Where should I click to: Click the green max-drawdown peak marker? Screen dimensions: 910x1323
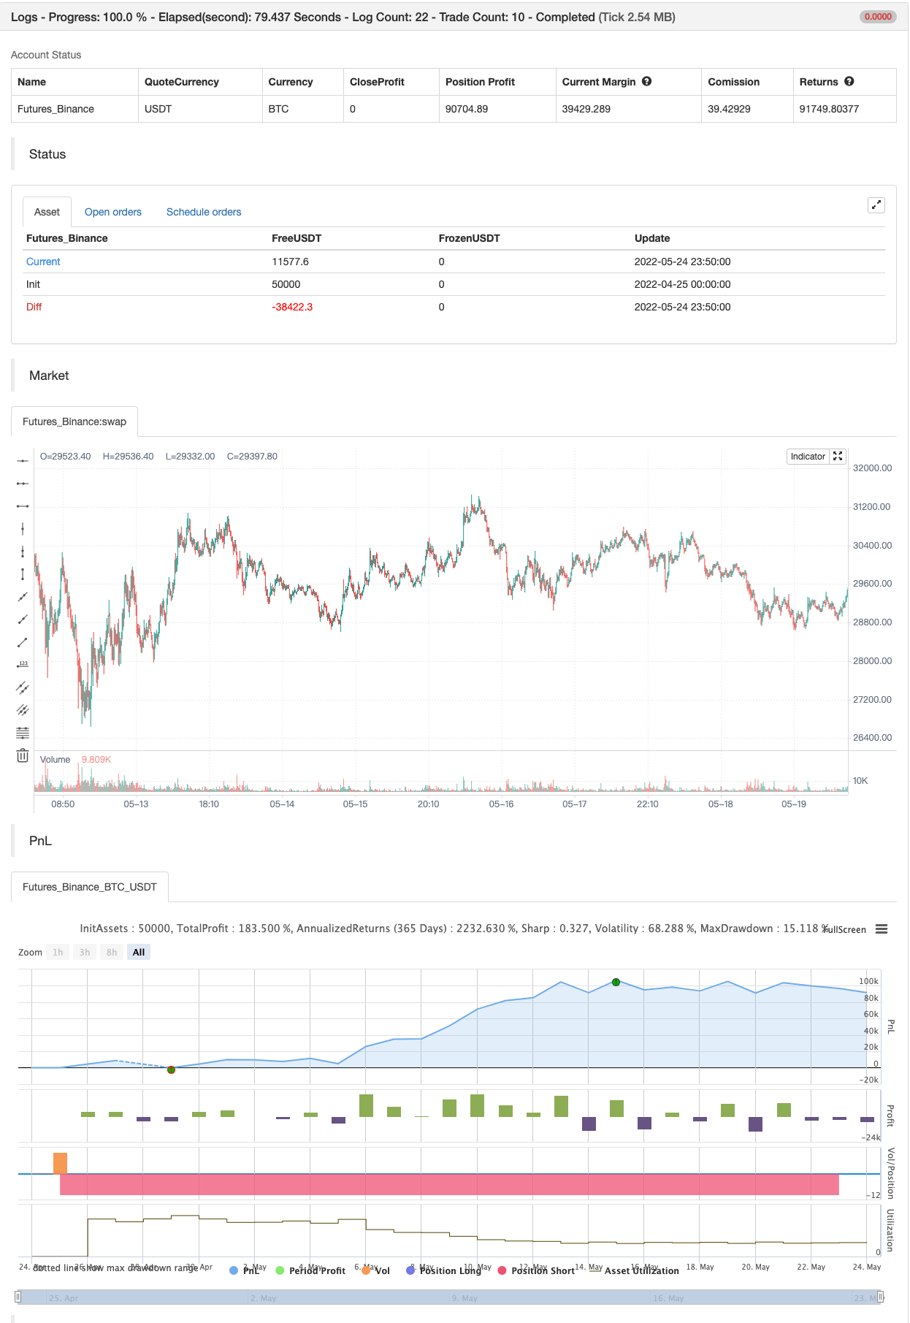coord(616,982)
